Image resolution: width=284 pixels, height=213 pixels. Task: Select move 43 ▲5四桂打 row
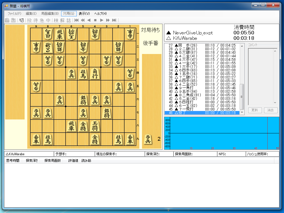coord(202,102)
